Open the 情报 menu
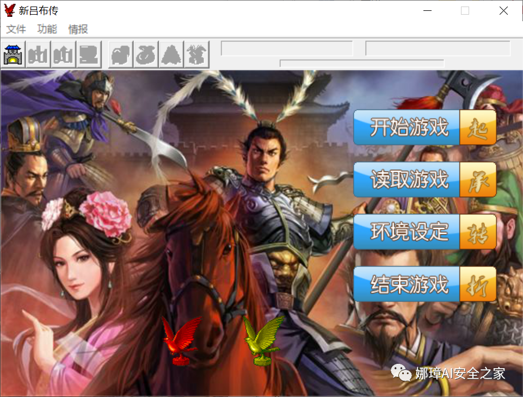This screenshot has height=397, width=523. pos(78,29)
